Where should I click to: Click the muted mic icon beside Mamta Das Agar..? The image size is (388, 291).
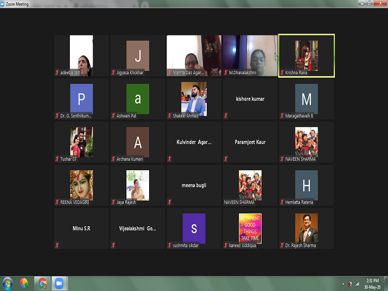click(170, 73)
